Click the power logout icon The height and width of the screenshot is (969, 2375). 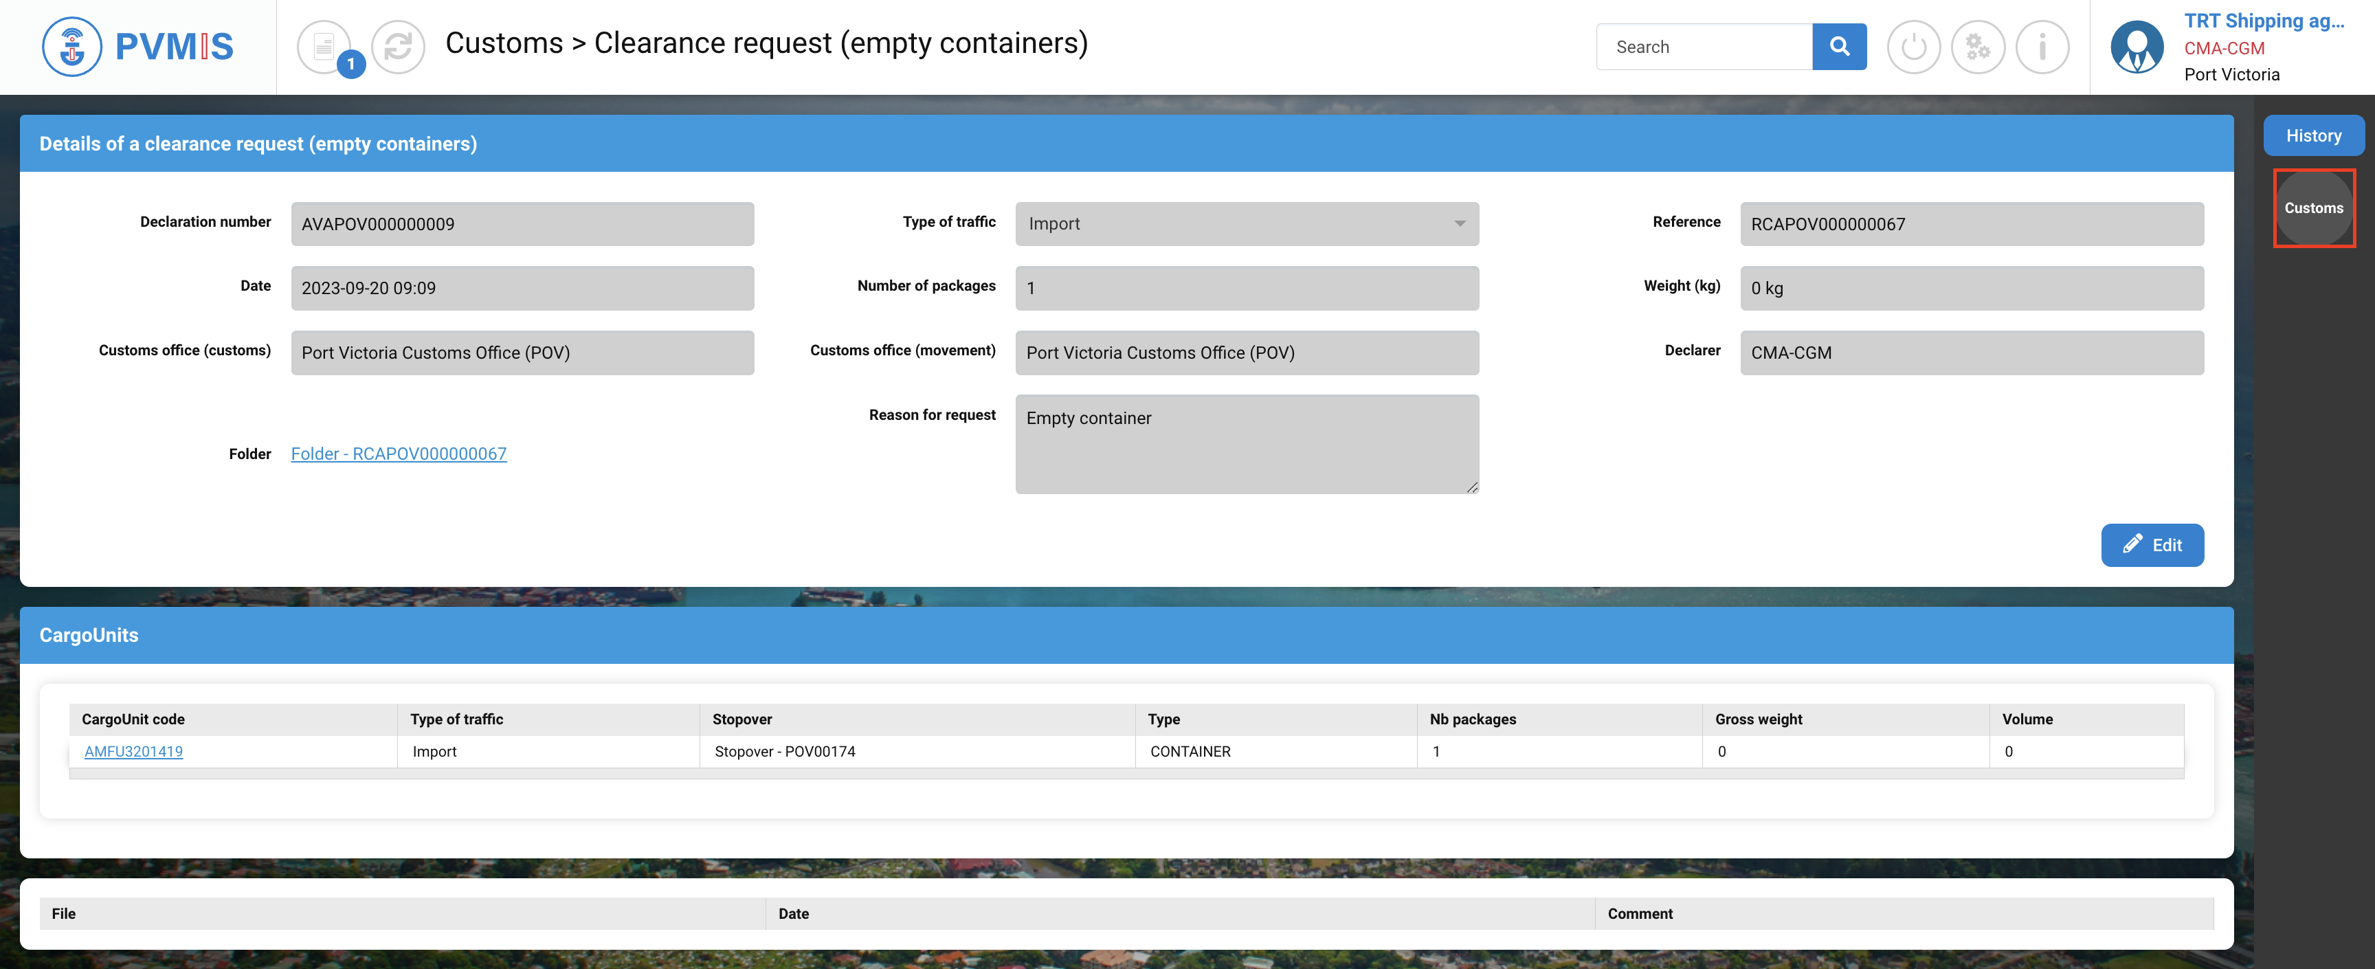[x=1913, y=46]
